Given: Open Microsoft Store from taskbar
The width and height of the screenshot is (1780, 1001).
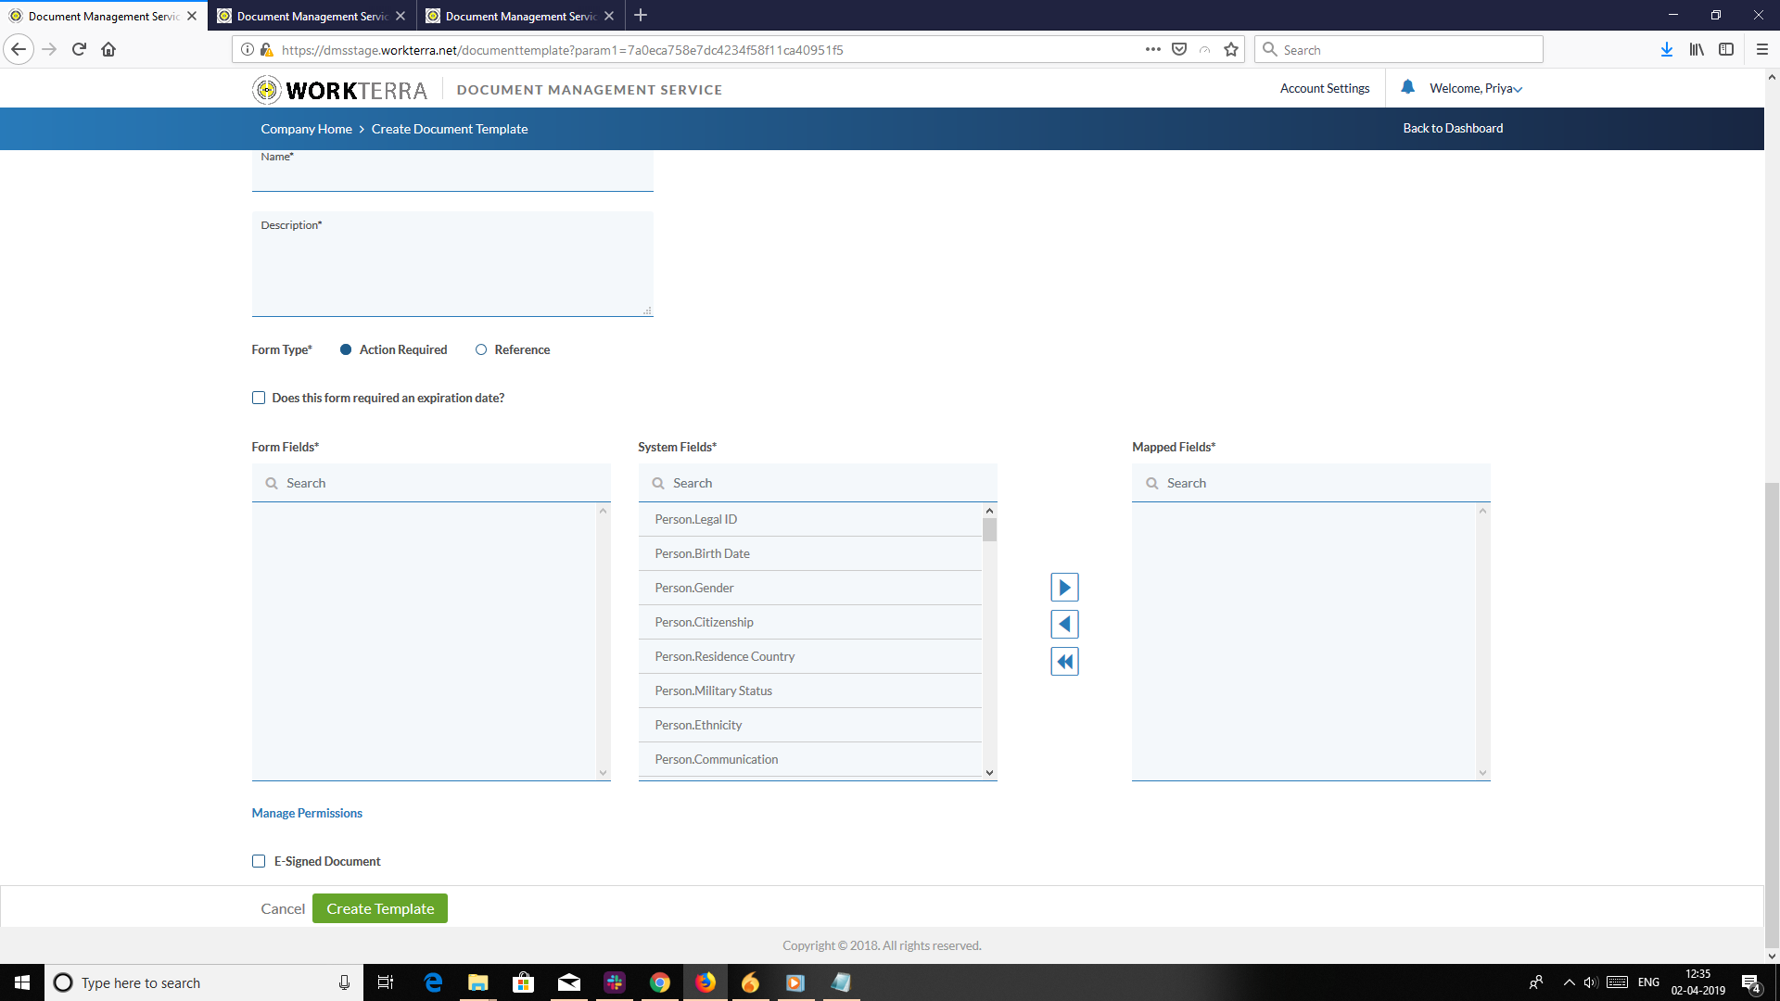Looking at the screenshot, I should 523,982.
